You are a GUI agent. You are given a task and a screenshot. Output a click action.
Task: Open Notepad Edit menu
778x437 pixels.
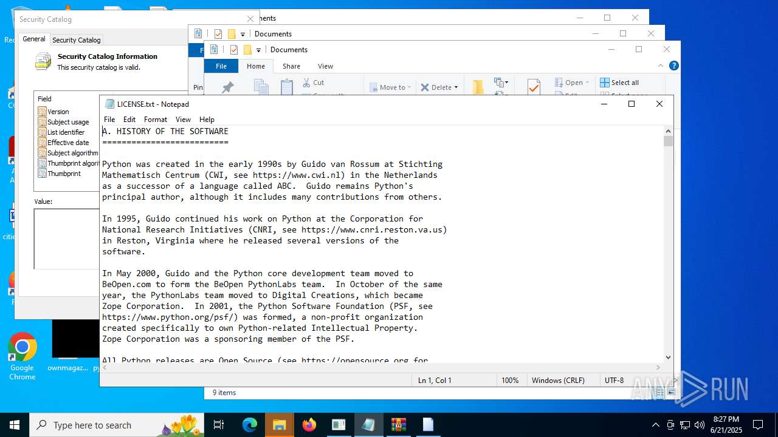pos(129,120)
